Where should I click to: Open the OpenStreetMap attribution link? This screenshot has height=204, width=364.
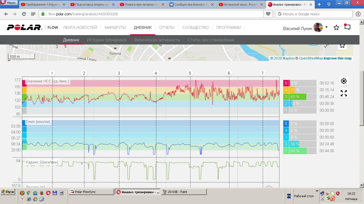pyautogui.click(x=311, y=58)
